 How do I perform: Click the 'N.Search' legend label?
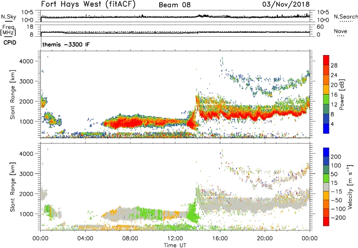tap(345, 17)
